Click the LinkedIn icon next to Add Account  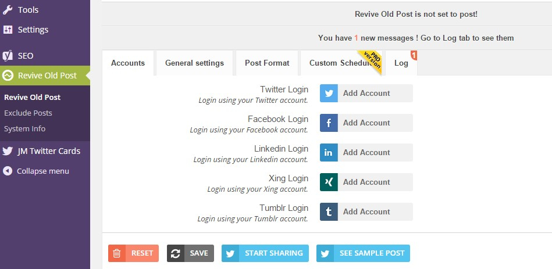pos(329,152)
